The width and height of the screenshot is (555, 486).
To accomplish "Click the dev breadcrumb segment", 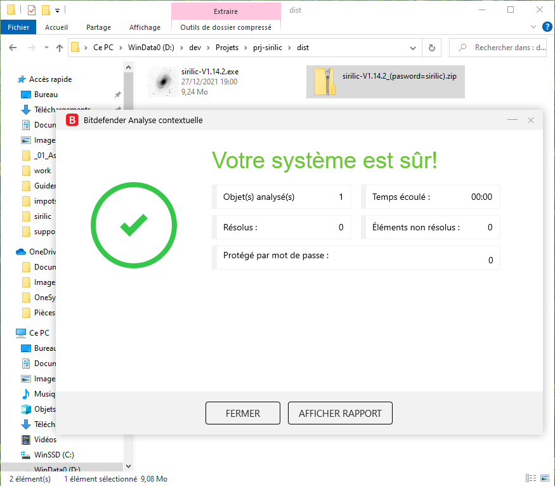I will tap(195, 48).
